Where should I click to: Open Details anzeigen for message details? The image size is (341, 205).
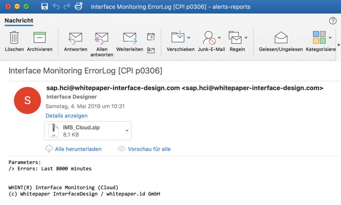tap(66, 116)
